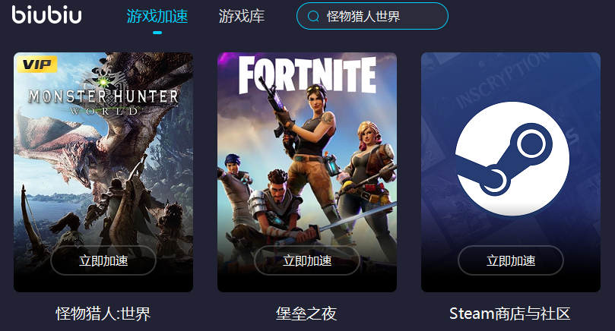Open the 游戏加速 tab
The width and height of the screenshot is (615, 331).
(x=157, y=17)
